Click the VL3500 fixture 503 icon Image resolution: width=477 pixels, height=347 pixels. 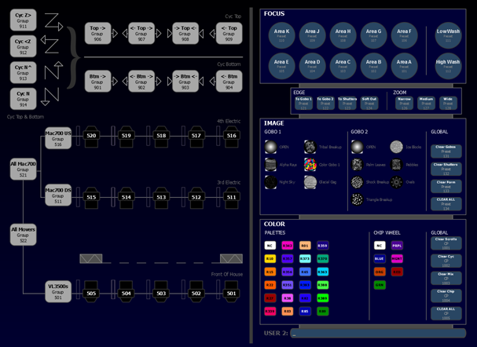click(x=161, y=294)
